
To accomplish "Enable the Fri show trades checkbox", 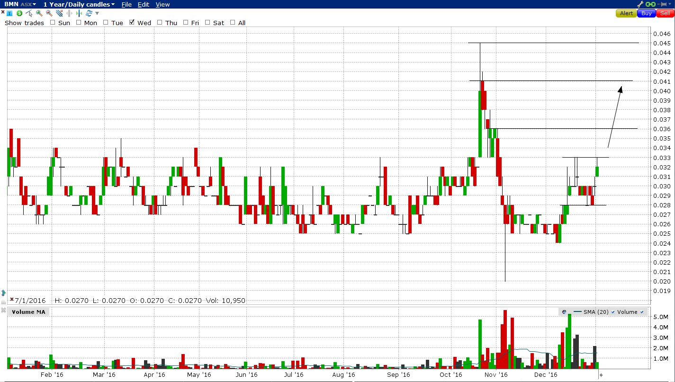I will (x=186, y=22).
